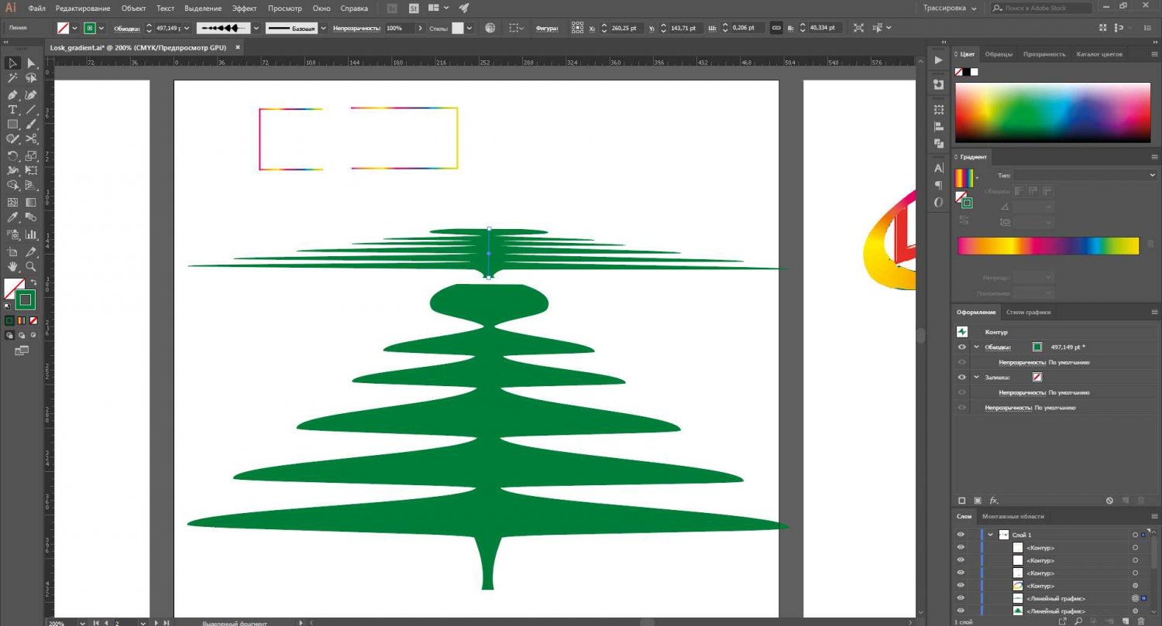Select the Pen tool
This screenshot has height=626, width=1162.
point(13,94)
